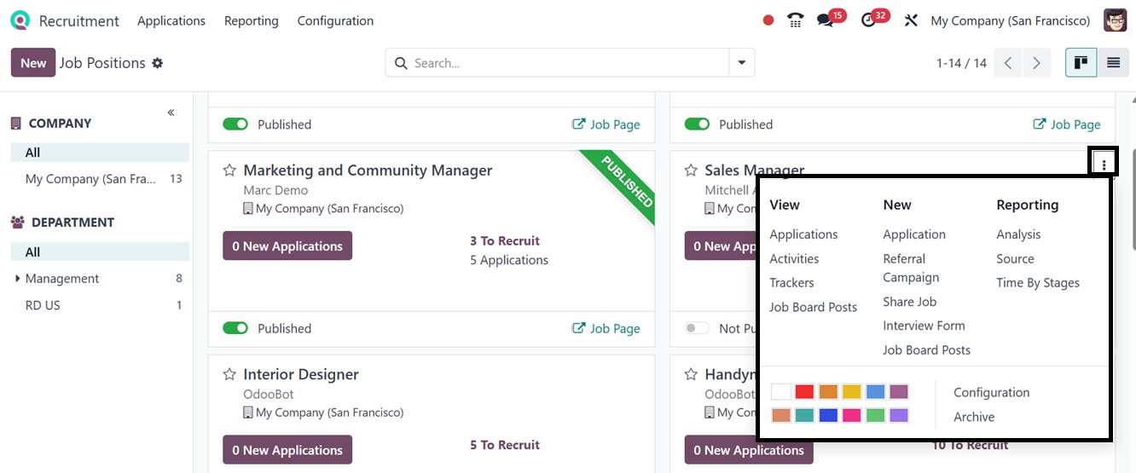Open Job Positions gear settings icon
Screen dimensions: 1136x473
[157, 63]
